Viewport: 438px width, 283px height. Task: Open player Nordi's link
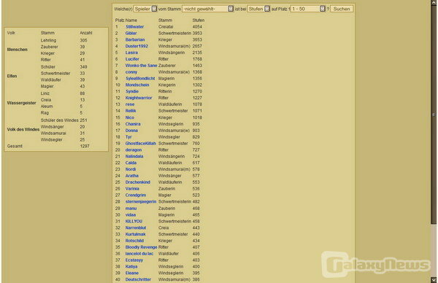click(x=131, y=169)
